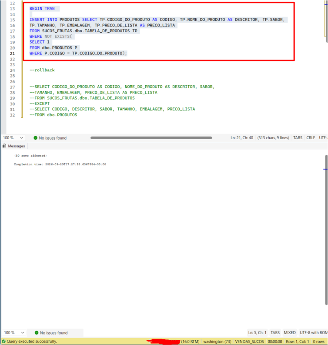Click line number 13 in the gutter
Screen dimensions: 328x345
12,9
